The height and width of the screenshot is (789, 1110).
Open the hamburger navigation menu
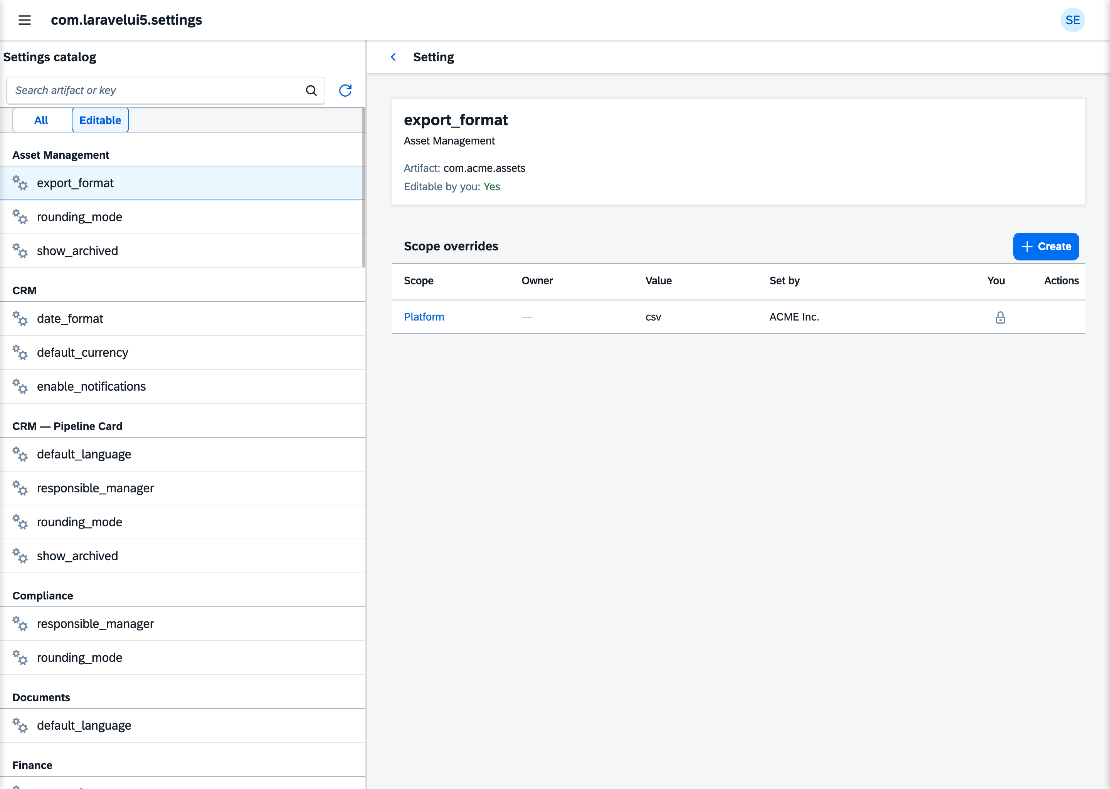24,20
